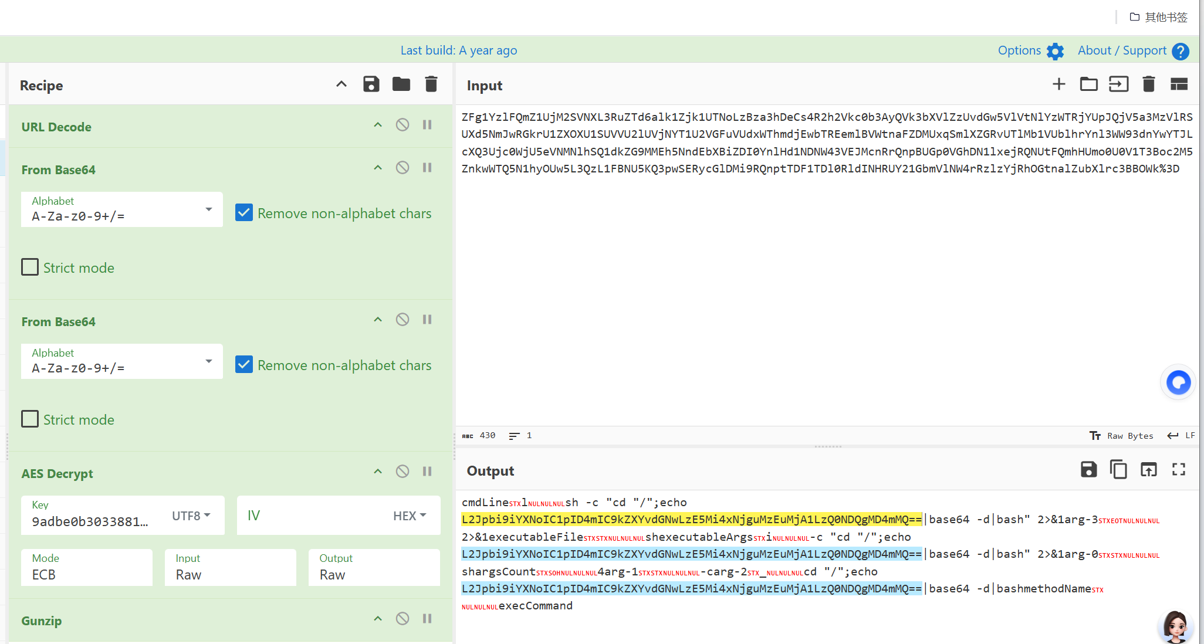Save the current recipe
Screen dimensions: 1204x644
point(371,84)
